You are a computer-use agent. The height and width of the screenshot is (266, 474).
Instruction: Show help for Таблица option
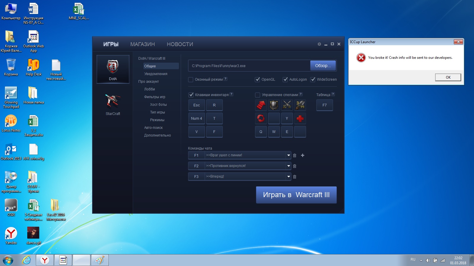tap(333, 94)
